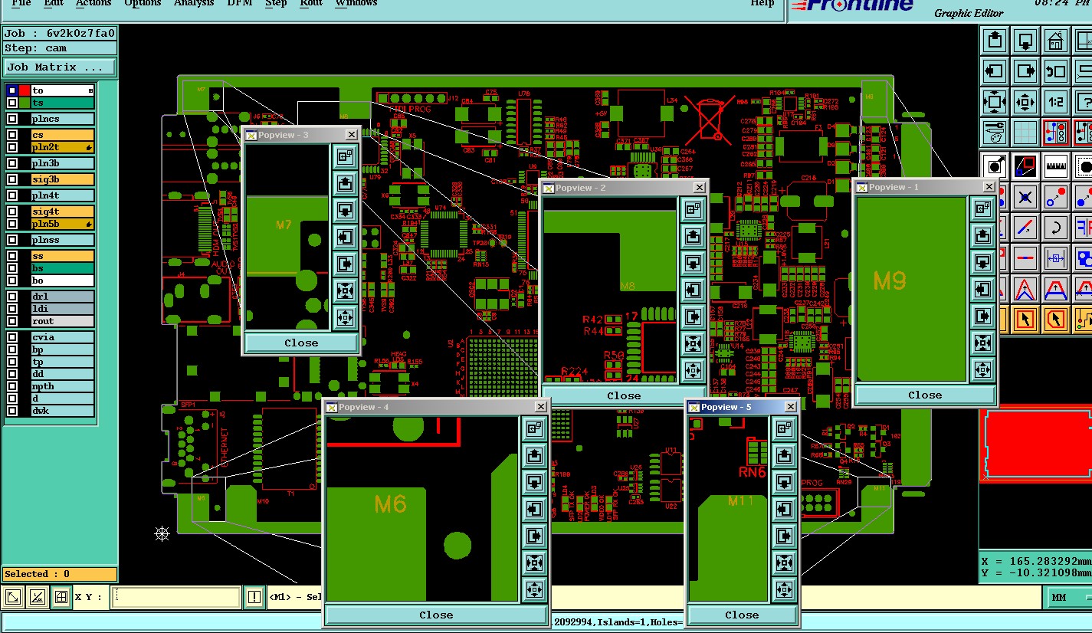Click the top detach-view icon in Popview - 3
This screenshot has height=633, width=1092.
[344, 156]
